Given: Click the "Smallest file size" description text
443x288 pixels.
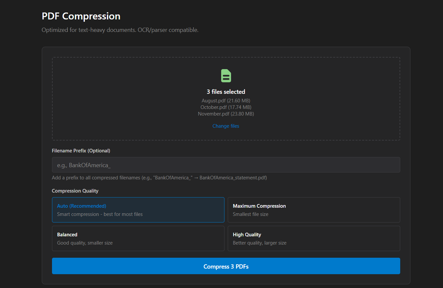Looking at the screenshot, I should [x=250, y=214].
